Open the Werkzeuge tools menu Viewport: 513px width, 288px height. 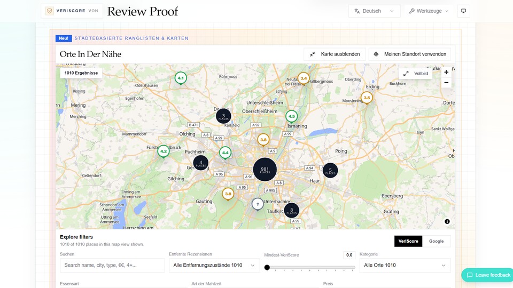(x=429, y=11)
